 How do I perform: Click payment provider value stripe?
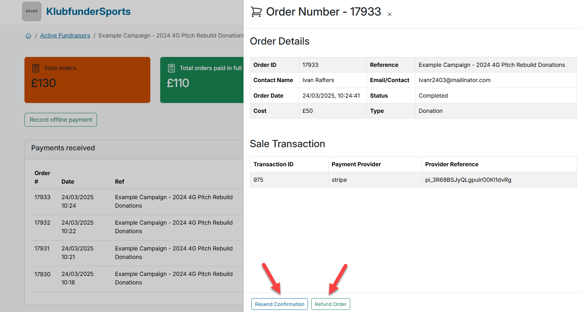339,180
